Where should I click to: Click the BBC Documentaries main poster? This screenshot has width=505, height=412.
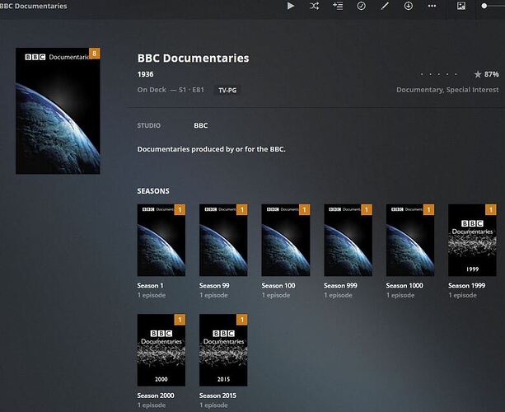pos(58,110)
